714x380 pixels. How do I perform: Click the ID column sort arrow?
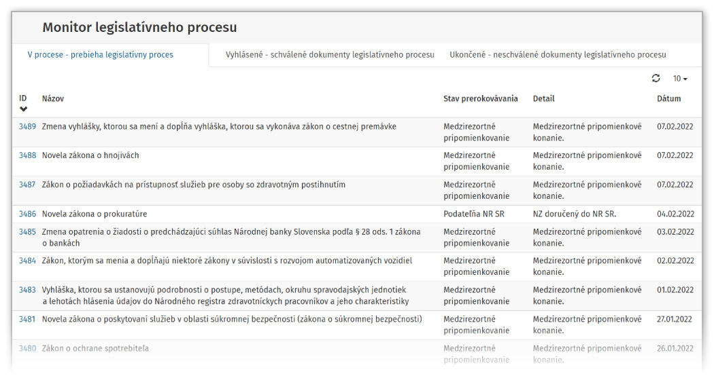24,109
